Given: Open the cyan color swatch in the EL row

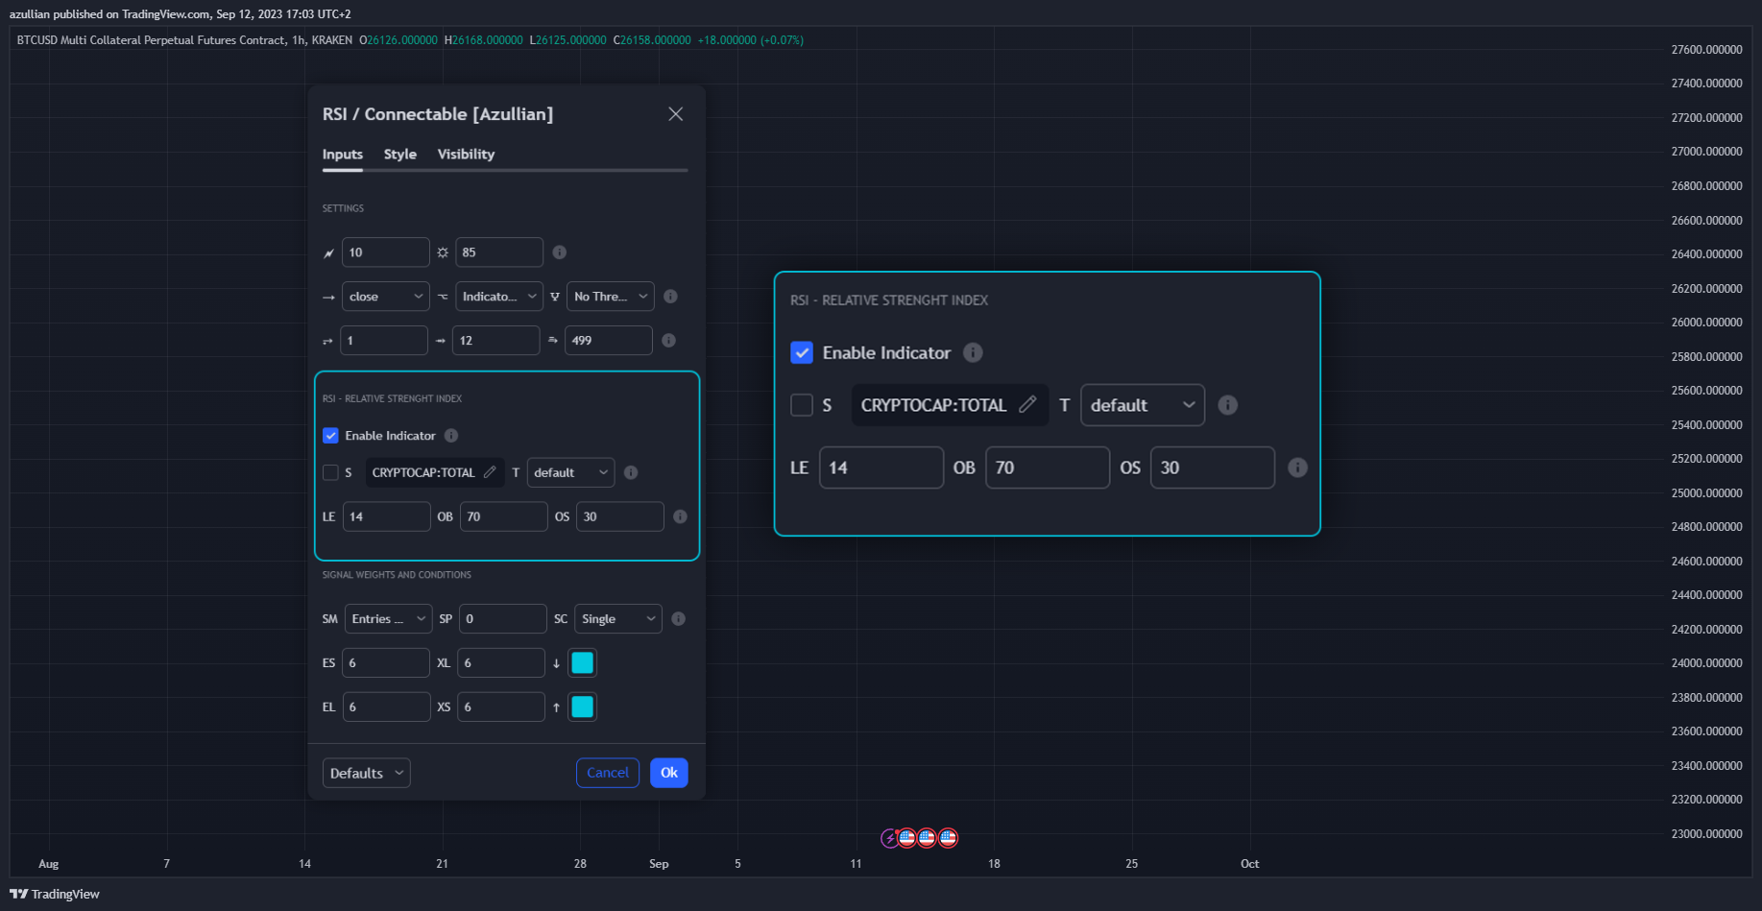Looking at the screenshot, I should 583,707.
